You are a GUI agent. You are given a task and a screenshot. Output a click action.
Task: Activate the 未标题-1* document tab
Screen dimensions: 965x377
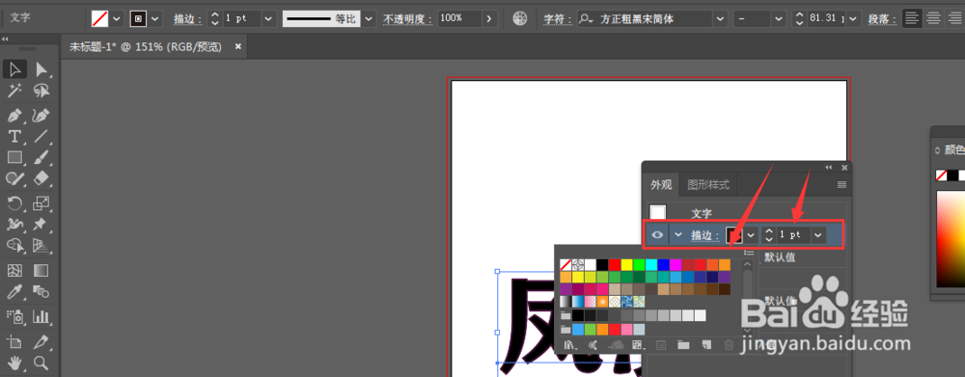click(146, 46)
